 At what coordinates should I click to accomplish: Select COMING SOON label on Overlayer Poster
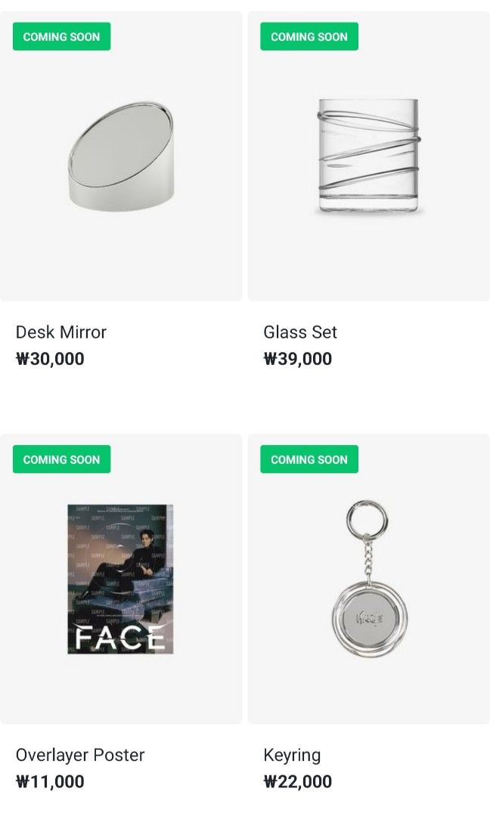[x=60, y=459]
